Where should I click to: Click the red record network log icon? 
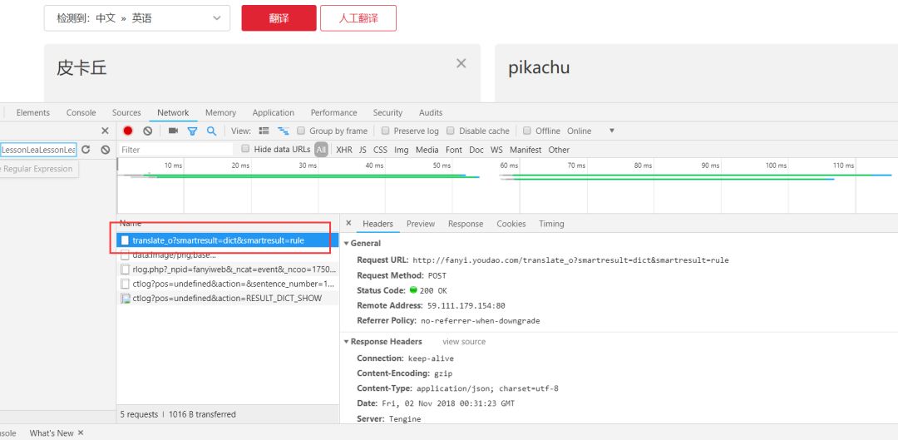[x=128, y=131]
